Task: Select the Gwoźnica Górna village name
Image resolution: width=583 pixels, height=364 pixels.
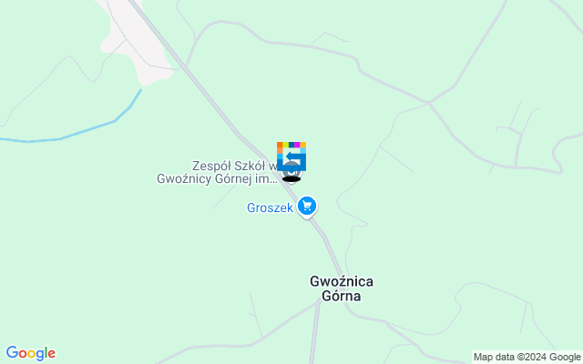Action: [342, 288]
